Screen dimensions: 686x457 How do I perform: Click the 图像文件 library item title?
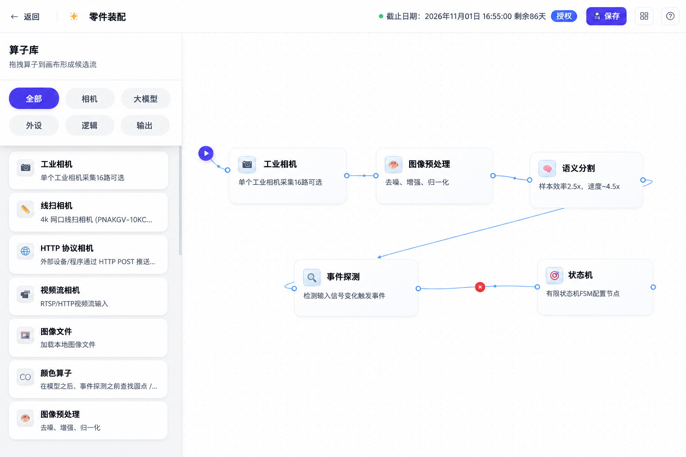pyautogui.click(x=56, y=332)
